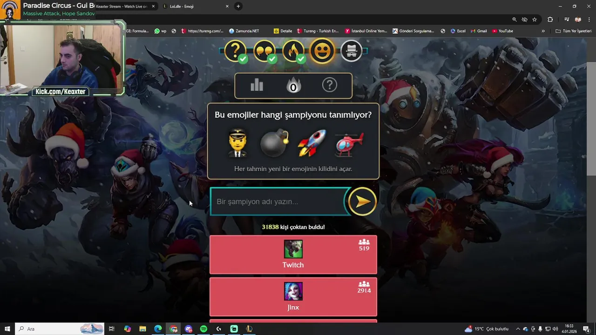The image size is (596, 335).
Task: Open the weather widget '15°C Çok bulutlu'
Action: tap(487, 329)
